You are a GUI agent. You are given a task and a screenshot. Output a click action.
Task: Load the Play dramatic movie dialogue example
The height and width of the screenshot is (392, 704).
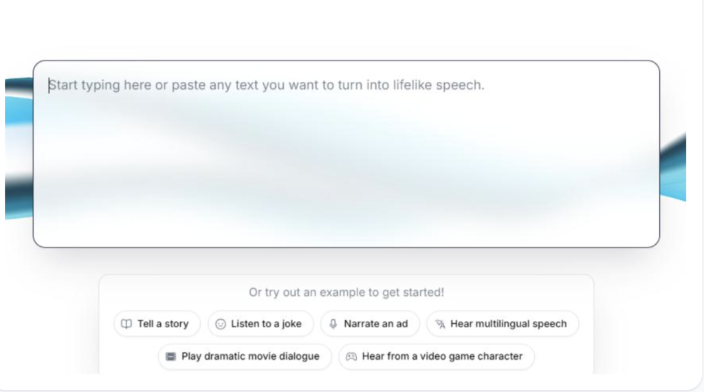[245, 356]
